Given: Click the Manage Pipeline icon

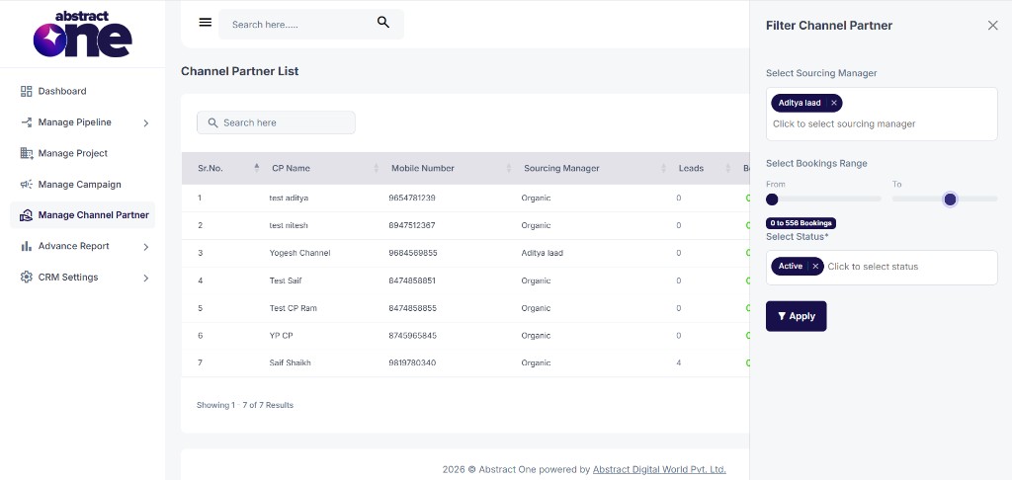Looking at the screenshot, I should (27, 121).
